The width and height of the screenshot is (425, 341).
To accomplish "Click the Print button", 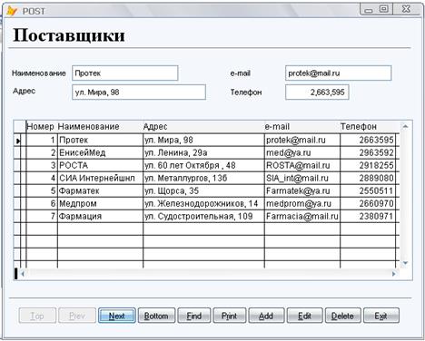I will point(230,316).
